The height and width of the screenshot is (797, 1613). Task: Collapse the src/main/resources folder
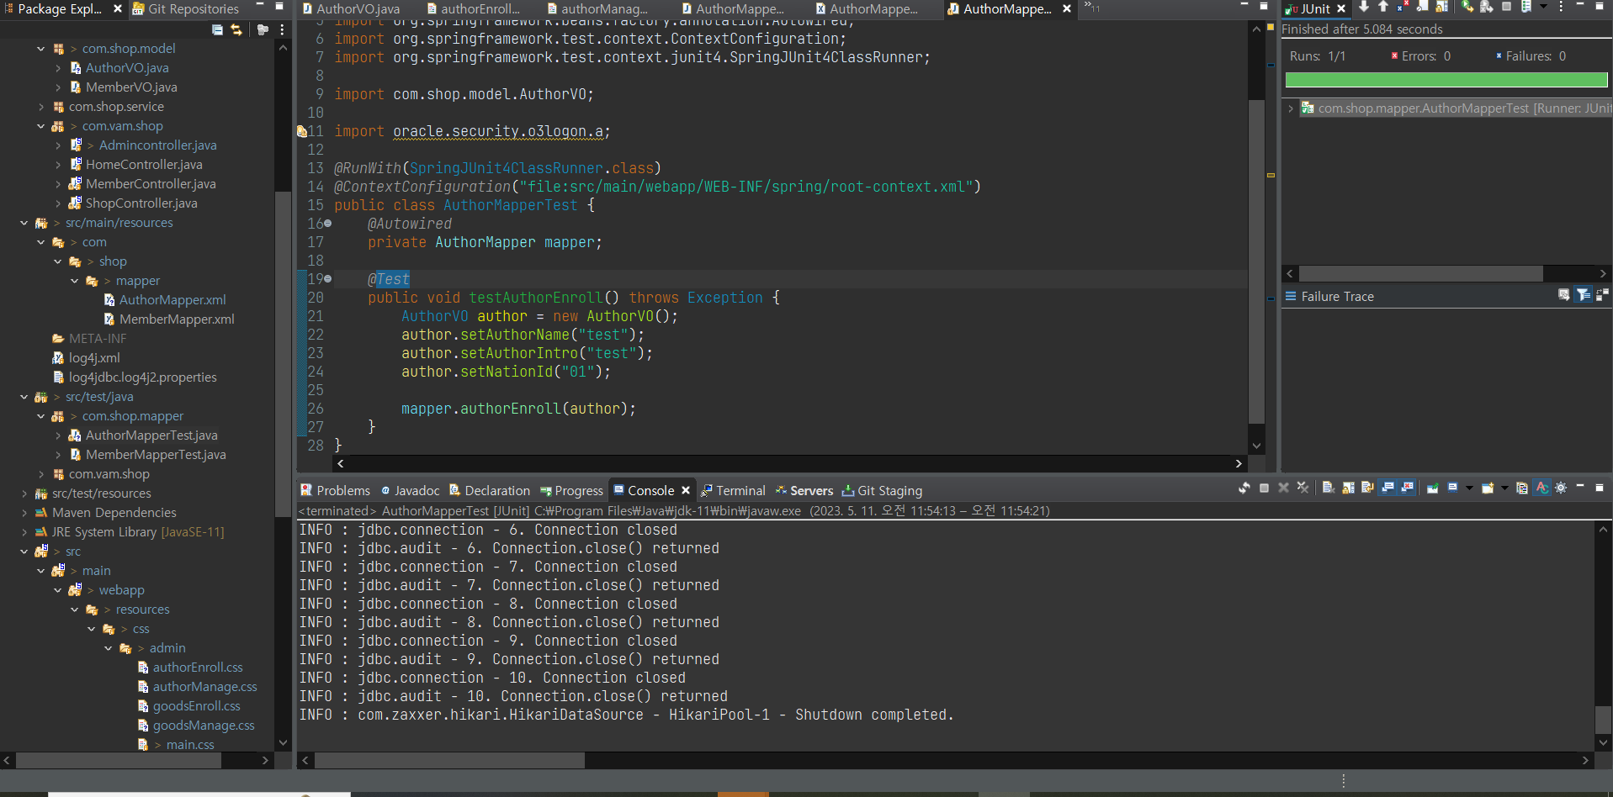24,223
